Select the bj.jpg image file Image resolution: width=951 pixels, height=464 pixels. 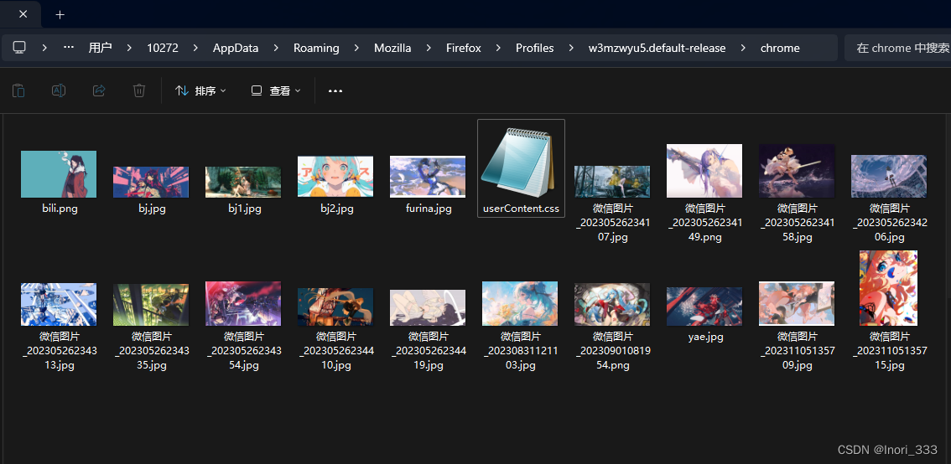coord(150,183)
